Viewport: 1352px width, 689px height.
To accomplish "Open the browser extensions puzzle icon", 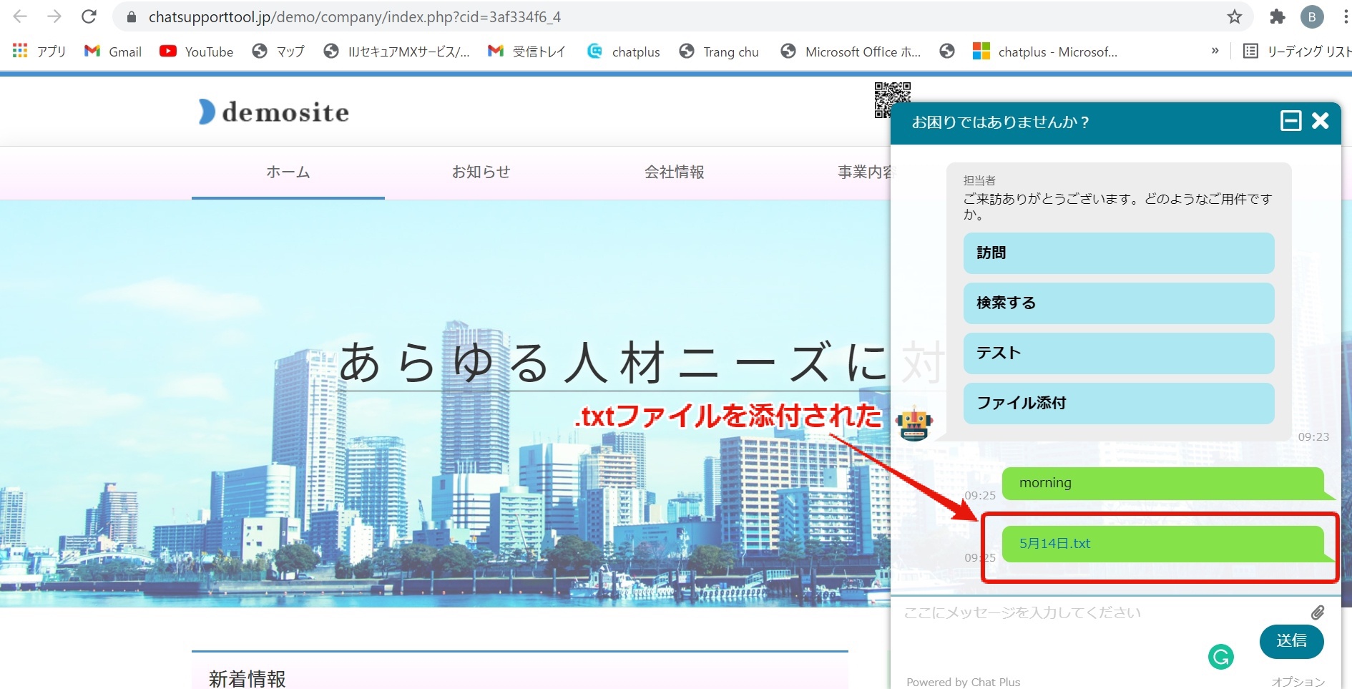I will click(1277, 17).
